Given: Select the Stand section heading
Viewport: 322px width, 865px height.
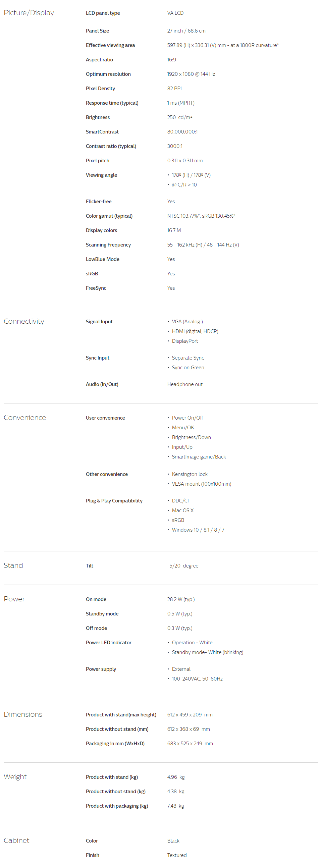Looking at the screenshot, I should click(13, 565).
